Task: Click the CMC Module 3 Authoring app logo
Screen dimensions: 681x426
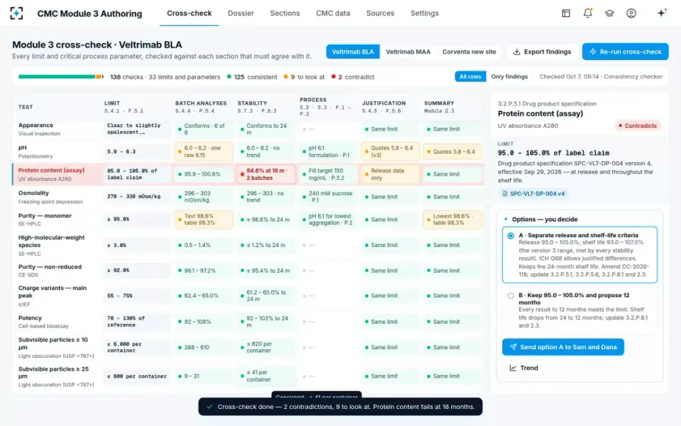Action: tap(17, 13)
